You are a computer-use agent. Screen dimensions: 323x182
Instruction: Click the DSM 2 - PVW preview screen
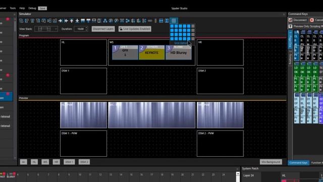[220, 144]
